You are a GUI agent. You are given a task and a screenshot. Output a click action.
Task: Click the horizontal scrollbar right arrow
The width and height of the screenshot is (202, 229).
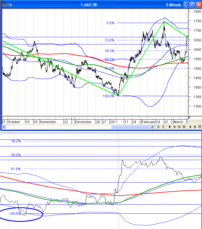click(x=152, y=127)
